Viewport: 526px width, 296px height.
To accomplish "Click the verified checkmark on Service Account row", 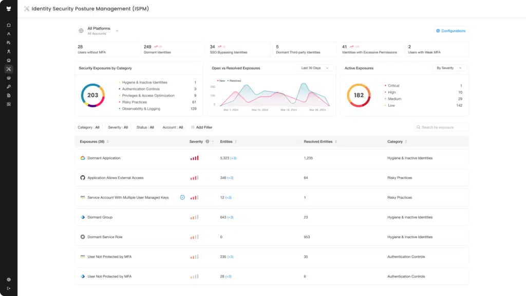I will point(182,197).
